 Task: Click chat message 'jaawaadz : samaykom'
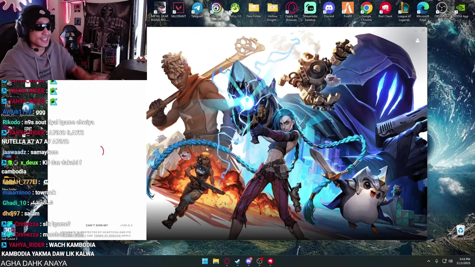pyautogui.click(x=30, y=152)
